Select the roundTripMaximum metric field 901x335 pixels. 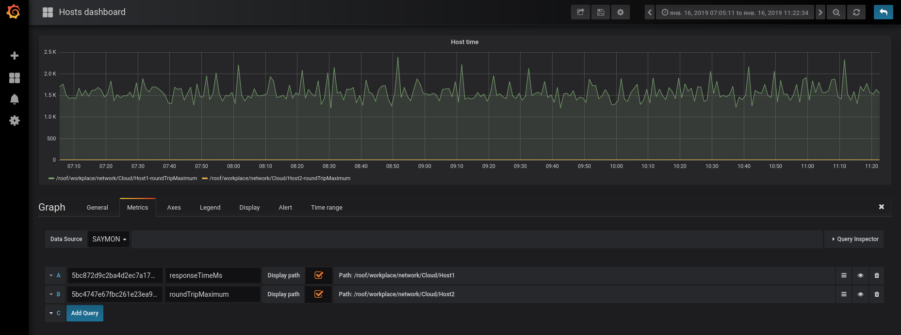pos(213,294)
